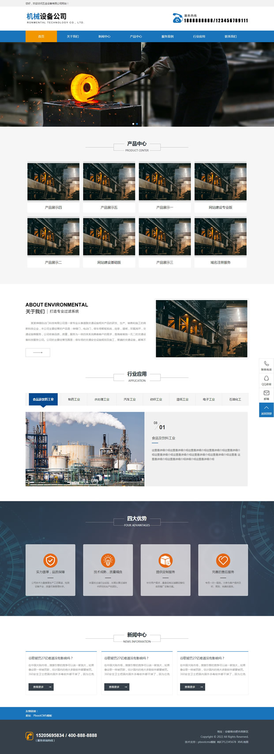
Task: Select the 石油化工 industry tab
Action: (x=235, y=399)
